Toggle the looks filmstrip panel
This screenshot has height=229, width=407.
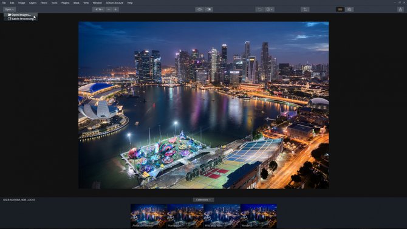coord(340,9)
